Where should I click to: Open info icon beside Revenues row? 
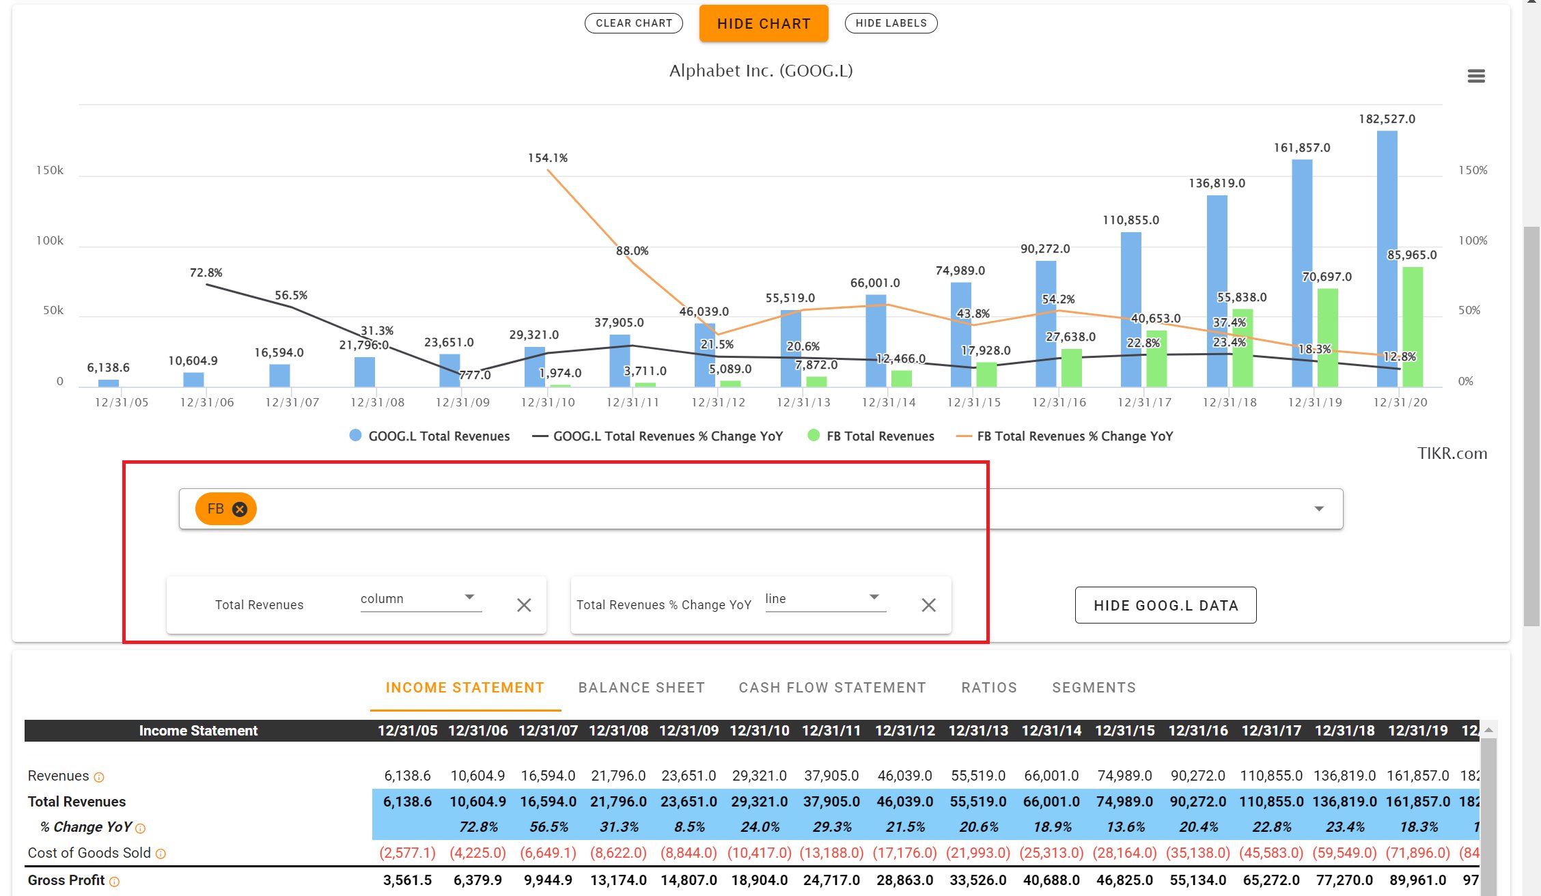pyautogui.click(x=99, y=777)
